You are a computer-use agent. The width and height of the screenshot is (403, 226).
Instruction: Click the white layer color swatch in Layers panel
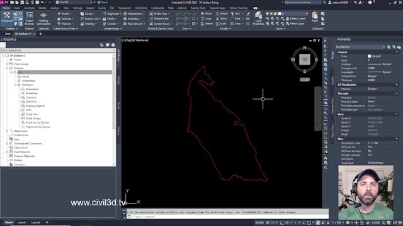(x=280, y=14)
